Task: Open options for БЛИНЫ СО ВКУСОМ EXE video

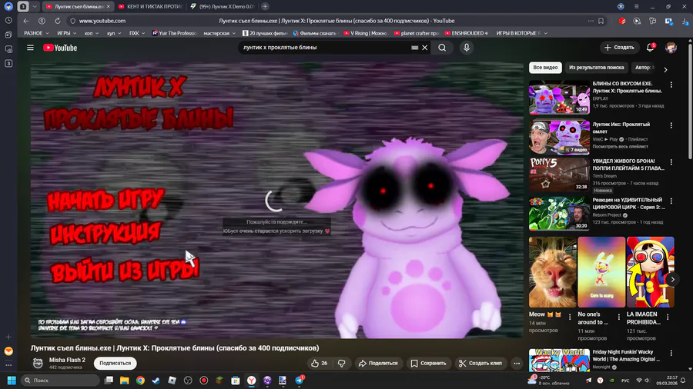Action: coord(671,85)
